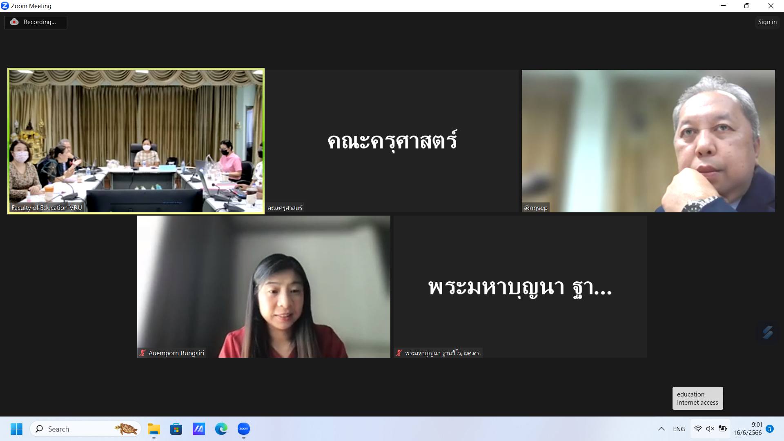The height and width of the screenshot is (441, 784).
Task: Click the Recording indicator button
Action: pyautogui.click(x=36, y=22)
